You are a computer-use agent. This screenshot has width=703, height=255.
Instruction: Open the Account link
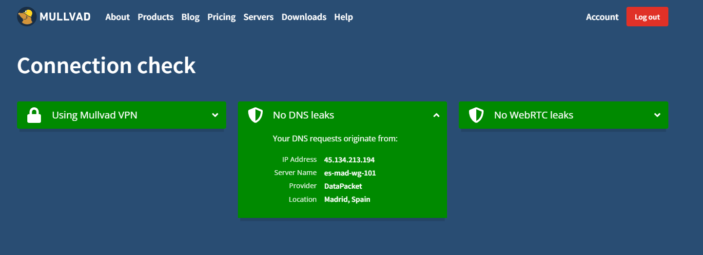coord(602,17)
